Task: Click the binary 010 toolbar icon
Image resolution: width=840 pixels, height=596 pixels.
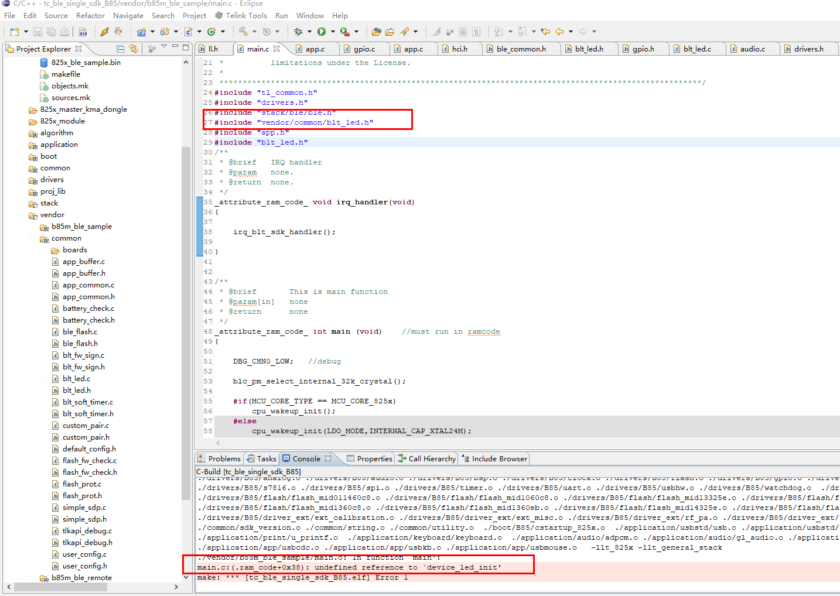Action: pos(83,32)
